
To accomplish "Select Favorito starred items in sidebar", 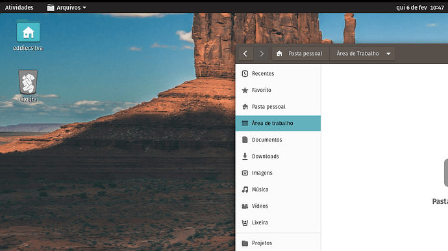I will pos(278,90).
